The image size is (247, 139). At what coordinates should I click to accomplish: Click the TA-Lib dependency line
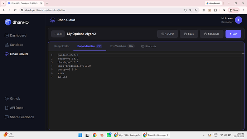tap(62, 77)
